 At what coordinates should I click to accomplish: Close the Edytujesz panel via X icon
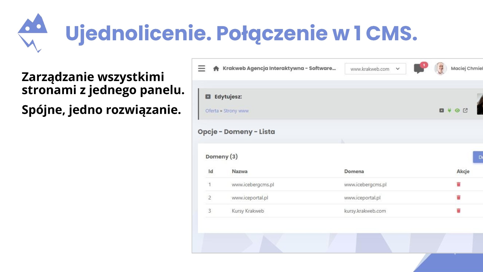coord(208,97)
